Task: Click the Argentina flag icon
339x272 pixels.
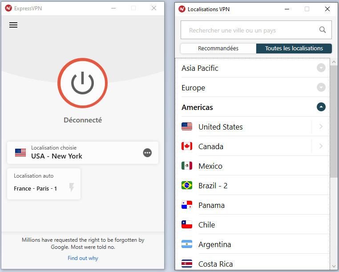Action: coord(187,244)
